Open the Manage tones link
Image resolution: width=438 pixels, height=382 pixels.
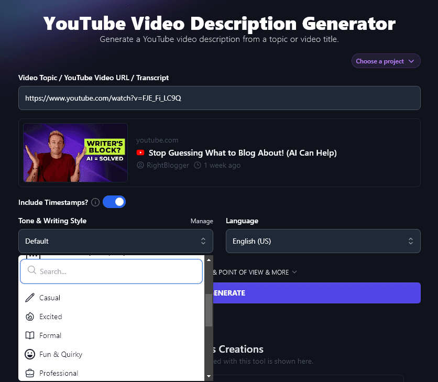pos(202,221)
